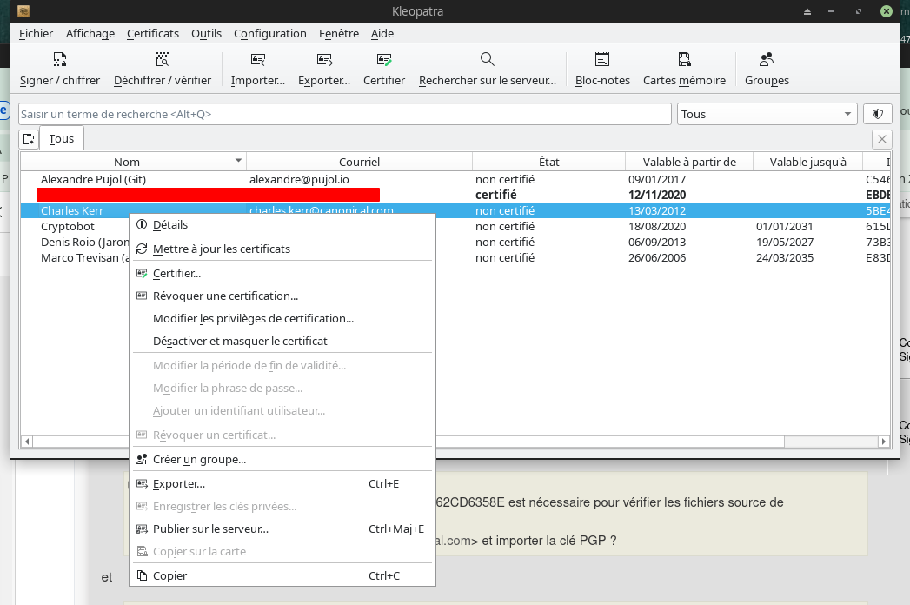Click the search term input field
This screenshot has height=605, width=910.
345,114
